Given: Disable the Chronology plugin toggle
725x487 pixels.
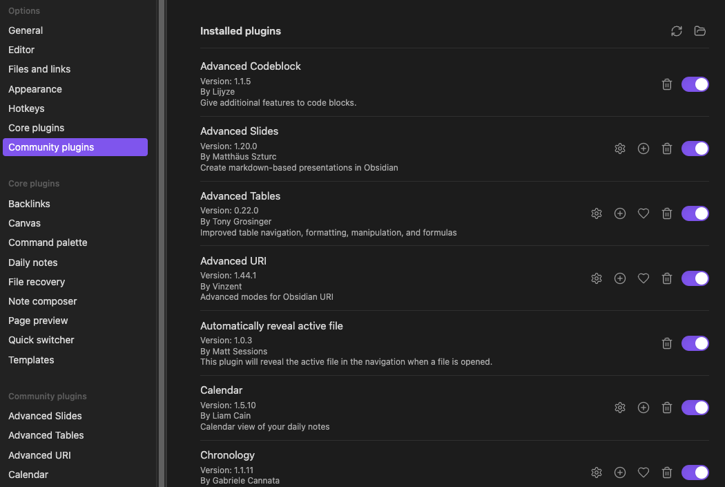Looking at the screenshot, I should 695,472.
